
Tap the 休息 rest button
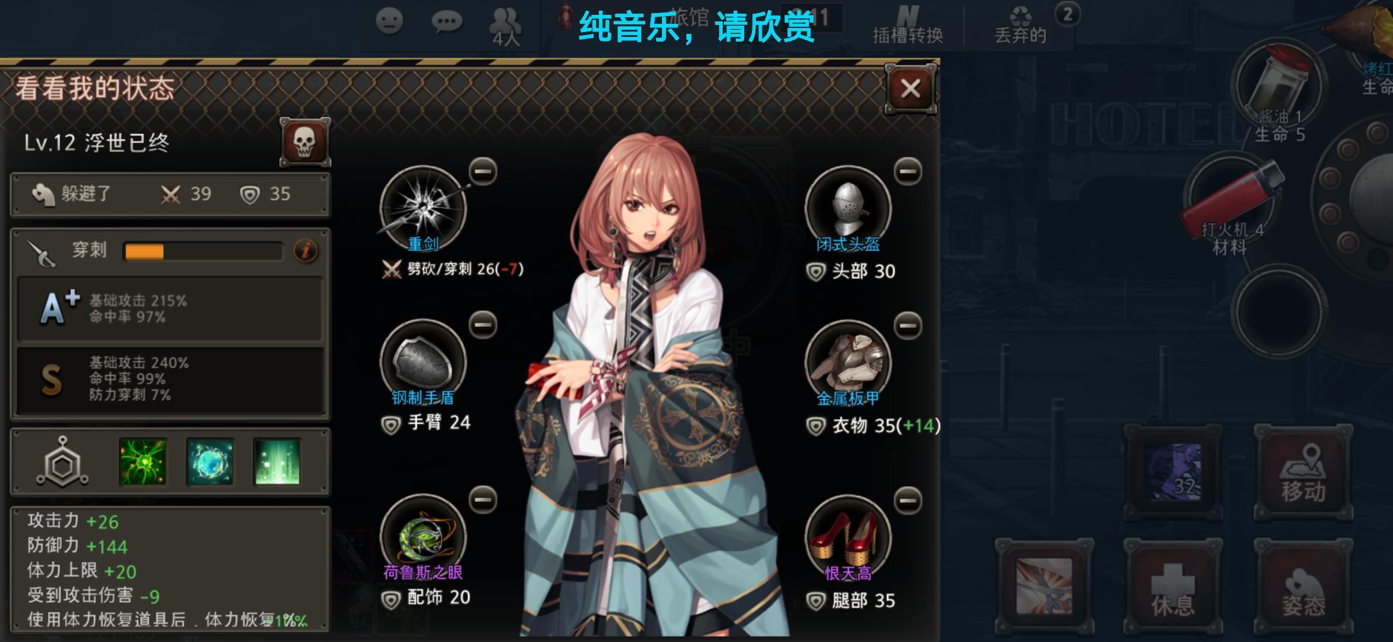point(1173,587)
